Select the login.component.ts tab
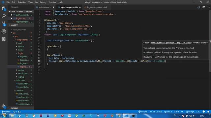 (x=69, y=7)
